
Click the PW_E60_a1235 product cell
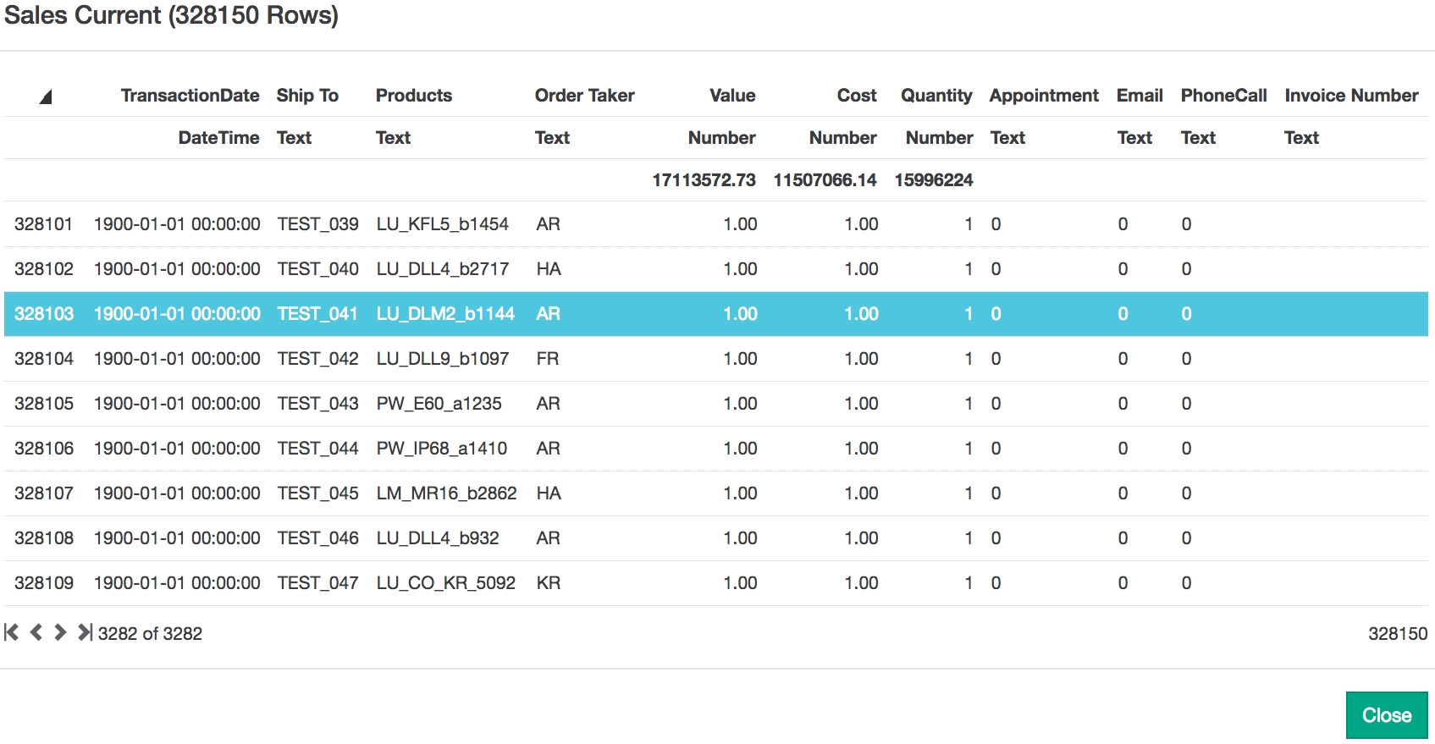click(x=439, y=404)
